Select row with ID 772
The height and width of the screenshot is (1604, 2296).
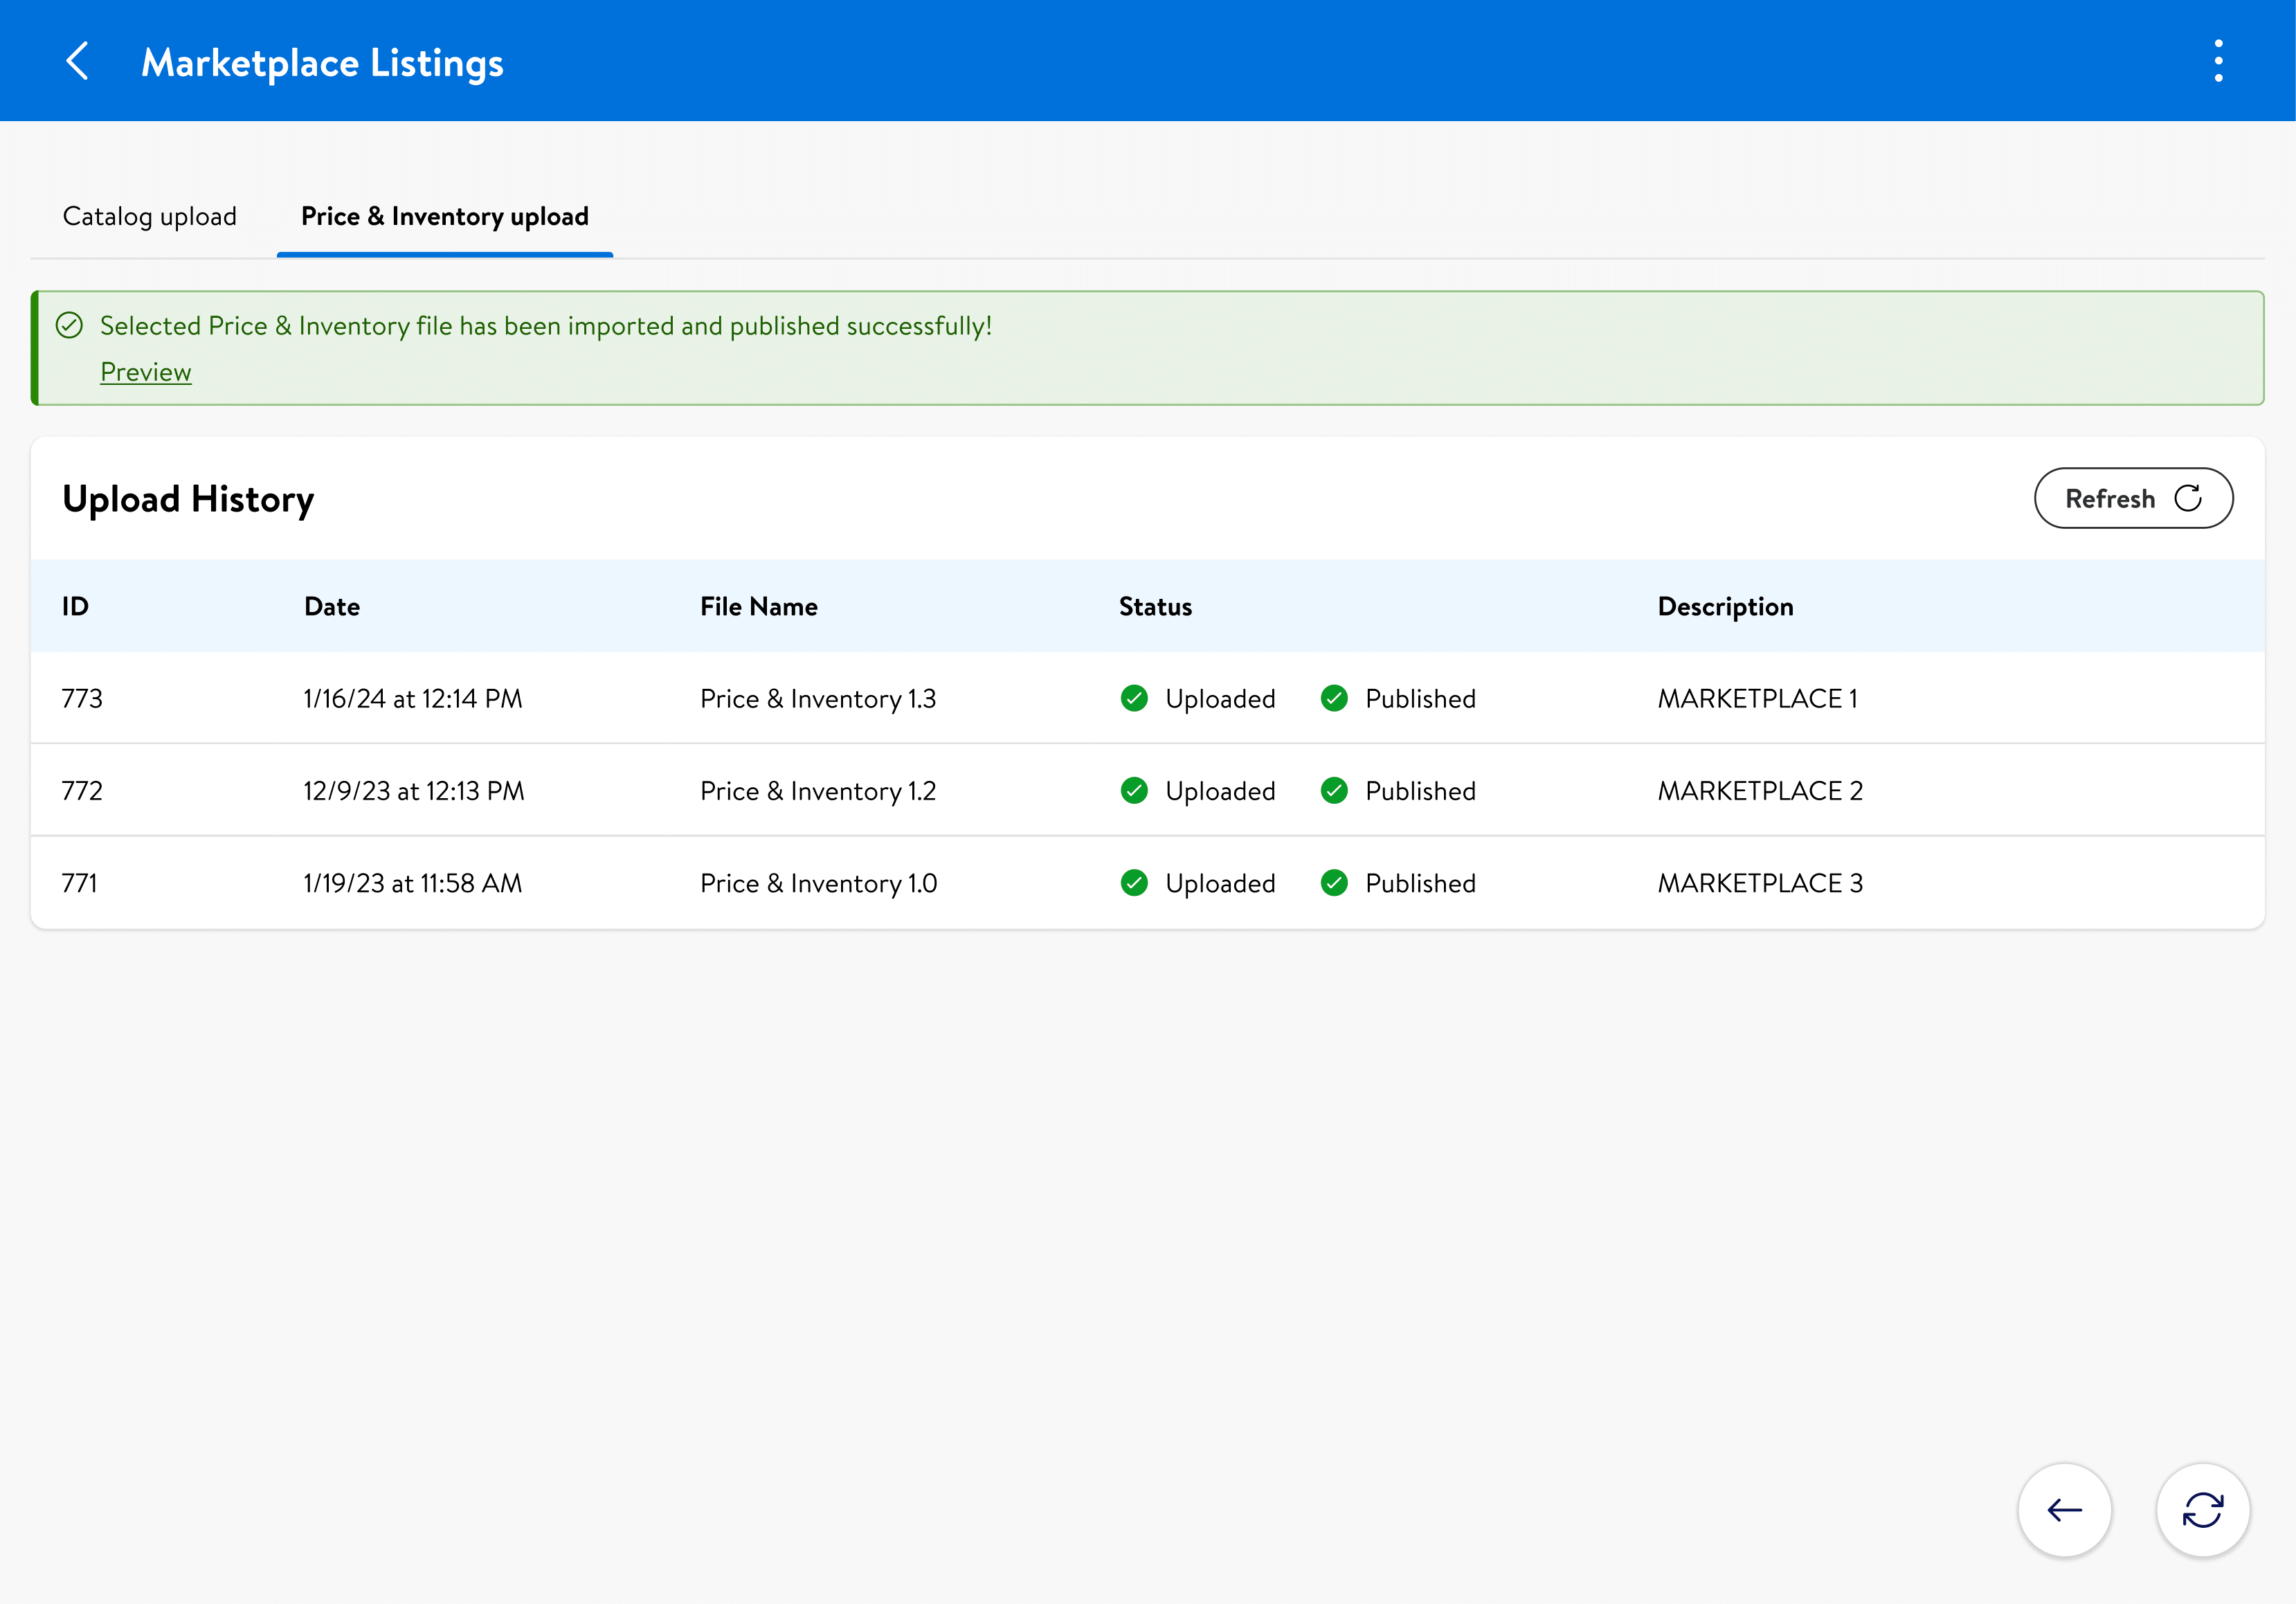[82, 791]
